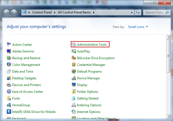Open Indexing Options

click(89, 105)
